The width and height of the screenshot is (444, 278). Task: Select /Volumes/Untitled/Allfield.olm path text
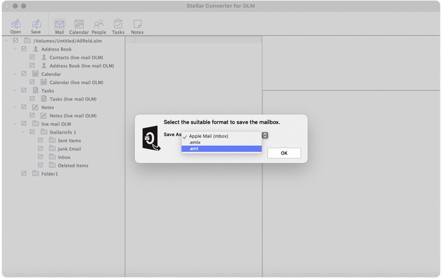click(68, 41)
